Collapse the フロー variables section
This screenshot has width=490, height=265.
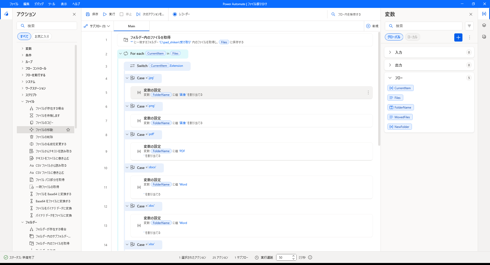(x=390, y=78)
